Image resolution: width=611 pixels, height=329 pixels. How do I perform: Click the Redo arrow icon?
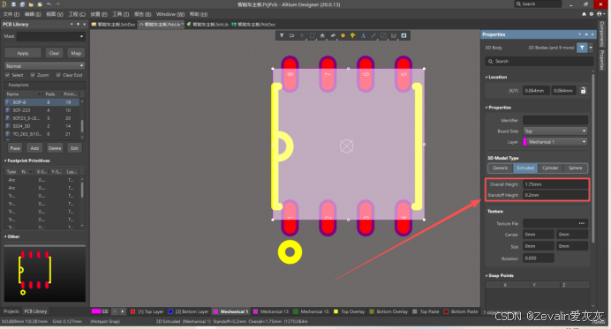[x=58, y=4]
